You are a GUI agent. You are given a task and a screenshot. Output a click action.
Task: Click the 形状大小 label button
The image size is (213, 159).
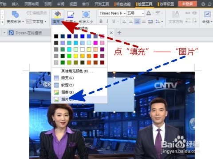(x=86, y=22)
